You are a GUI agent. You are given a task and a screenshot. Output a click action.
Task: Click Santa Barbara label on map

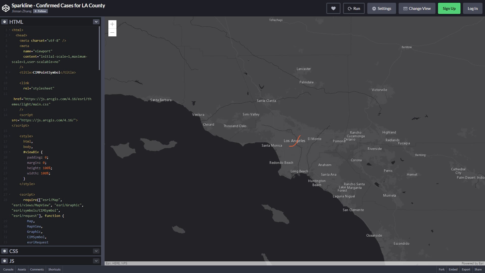pyautogui.click(x=161, y=100)
